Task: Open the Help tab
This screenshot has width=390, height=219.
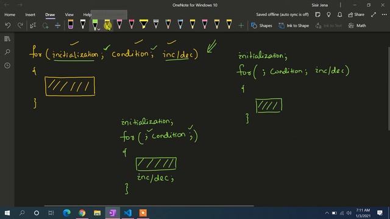Action: pyautogui.click(x=87, y=15)
